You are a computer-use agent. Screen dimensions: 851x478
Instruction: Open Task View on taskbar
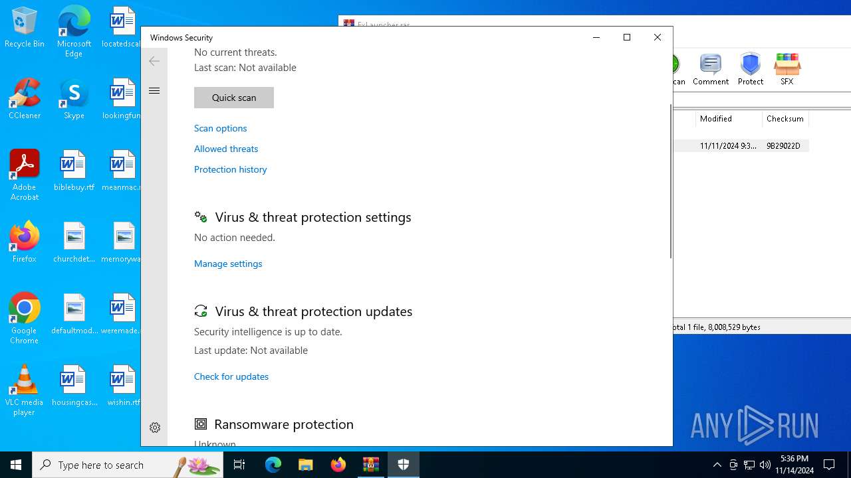pyautogui.click(x=239, y=465)
